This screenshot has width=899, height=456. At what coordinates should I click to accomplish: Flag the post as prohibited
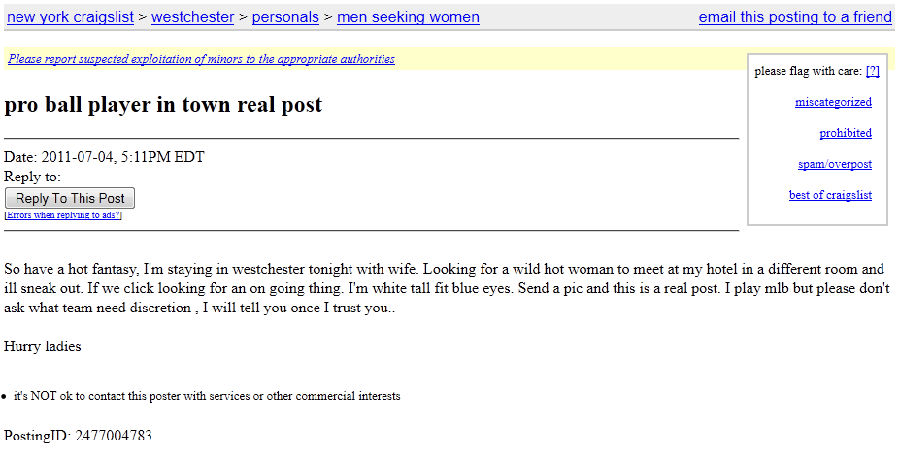pyautogui.click(x=845, y=133)
